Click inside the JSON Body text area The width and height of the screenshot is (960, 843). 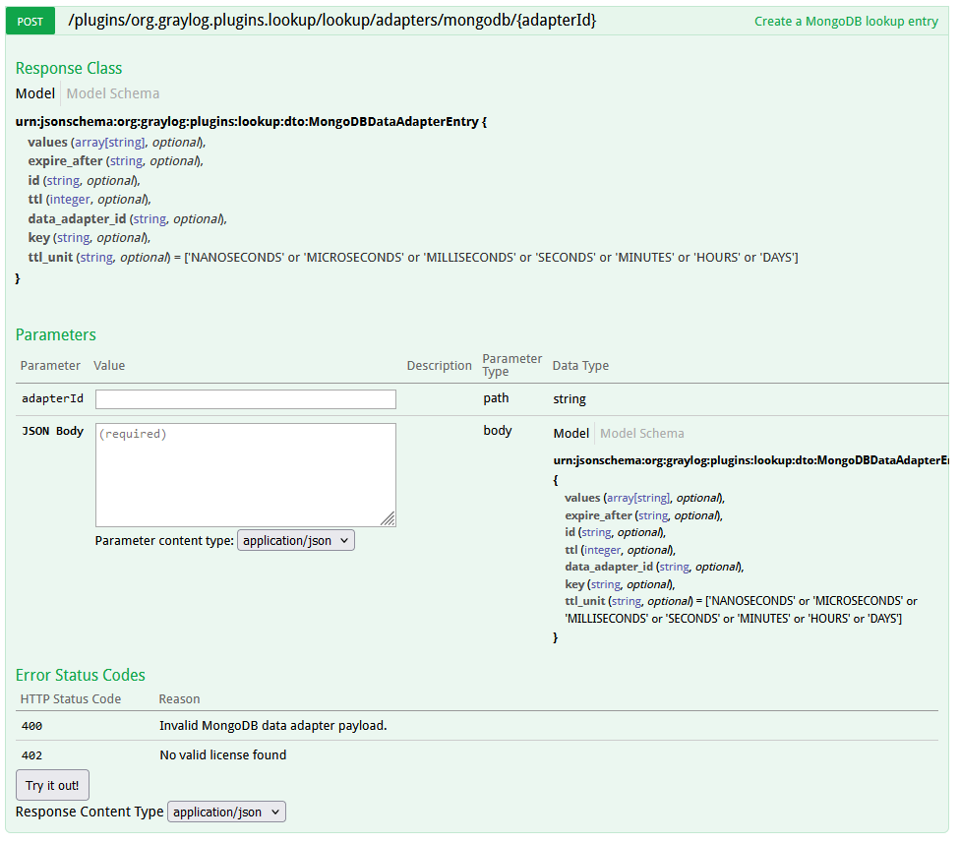pyautogui.click(x=245, y=474)
